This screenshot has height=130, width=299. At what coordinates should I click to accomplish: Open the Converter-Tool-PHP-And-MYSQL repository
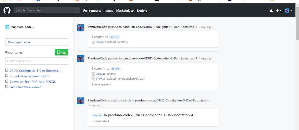(32, 82)
